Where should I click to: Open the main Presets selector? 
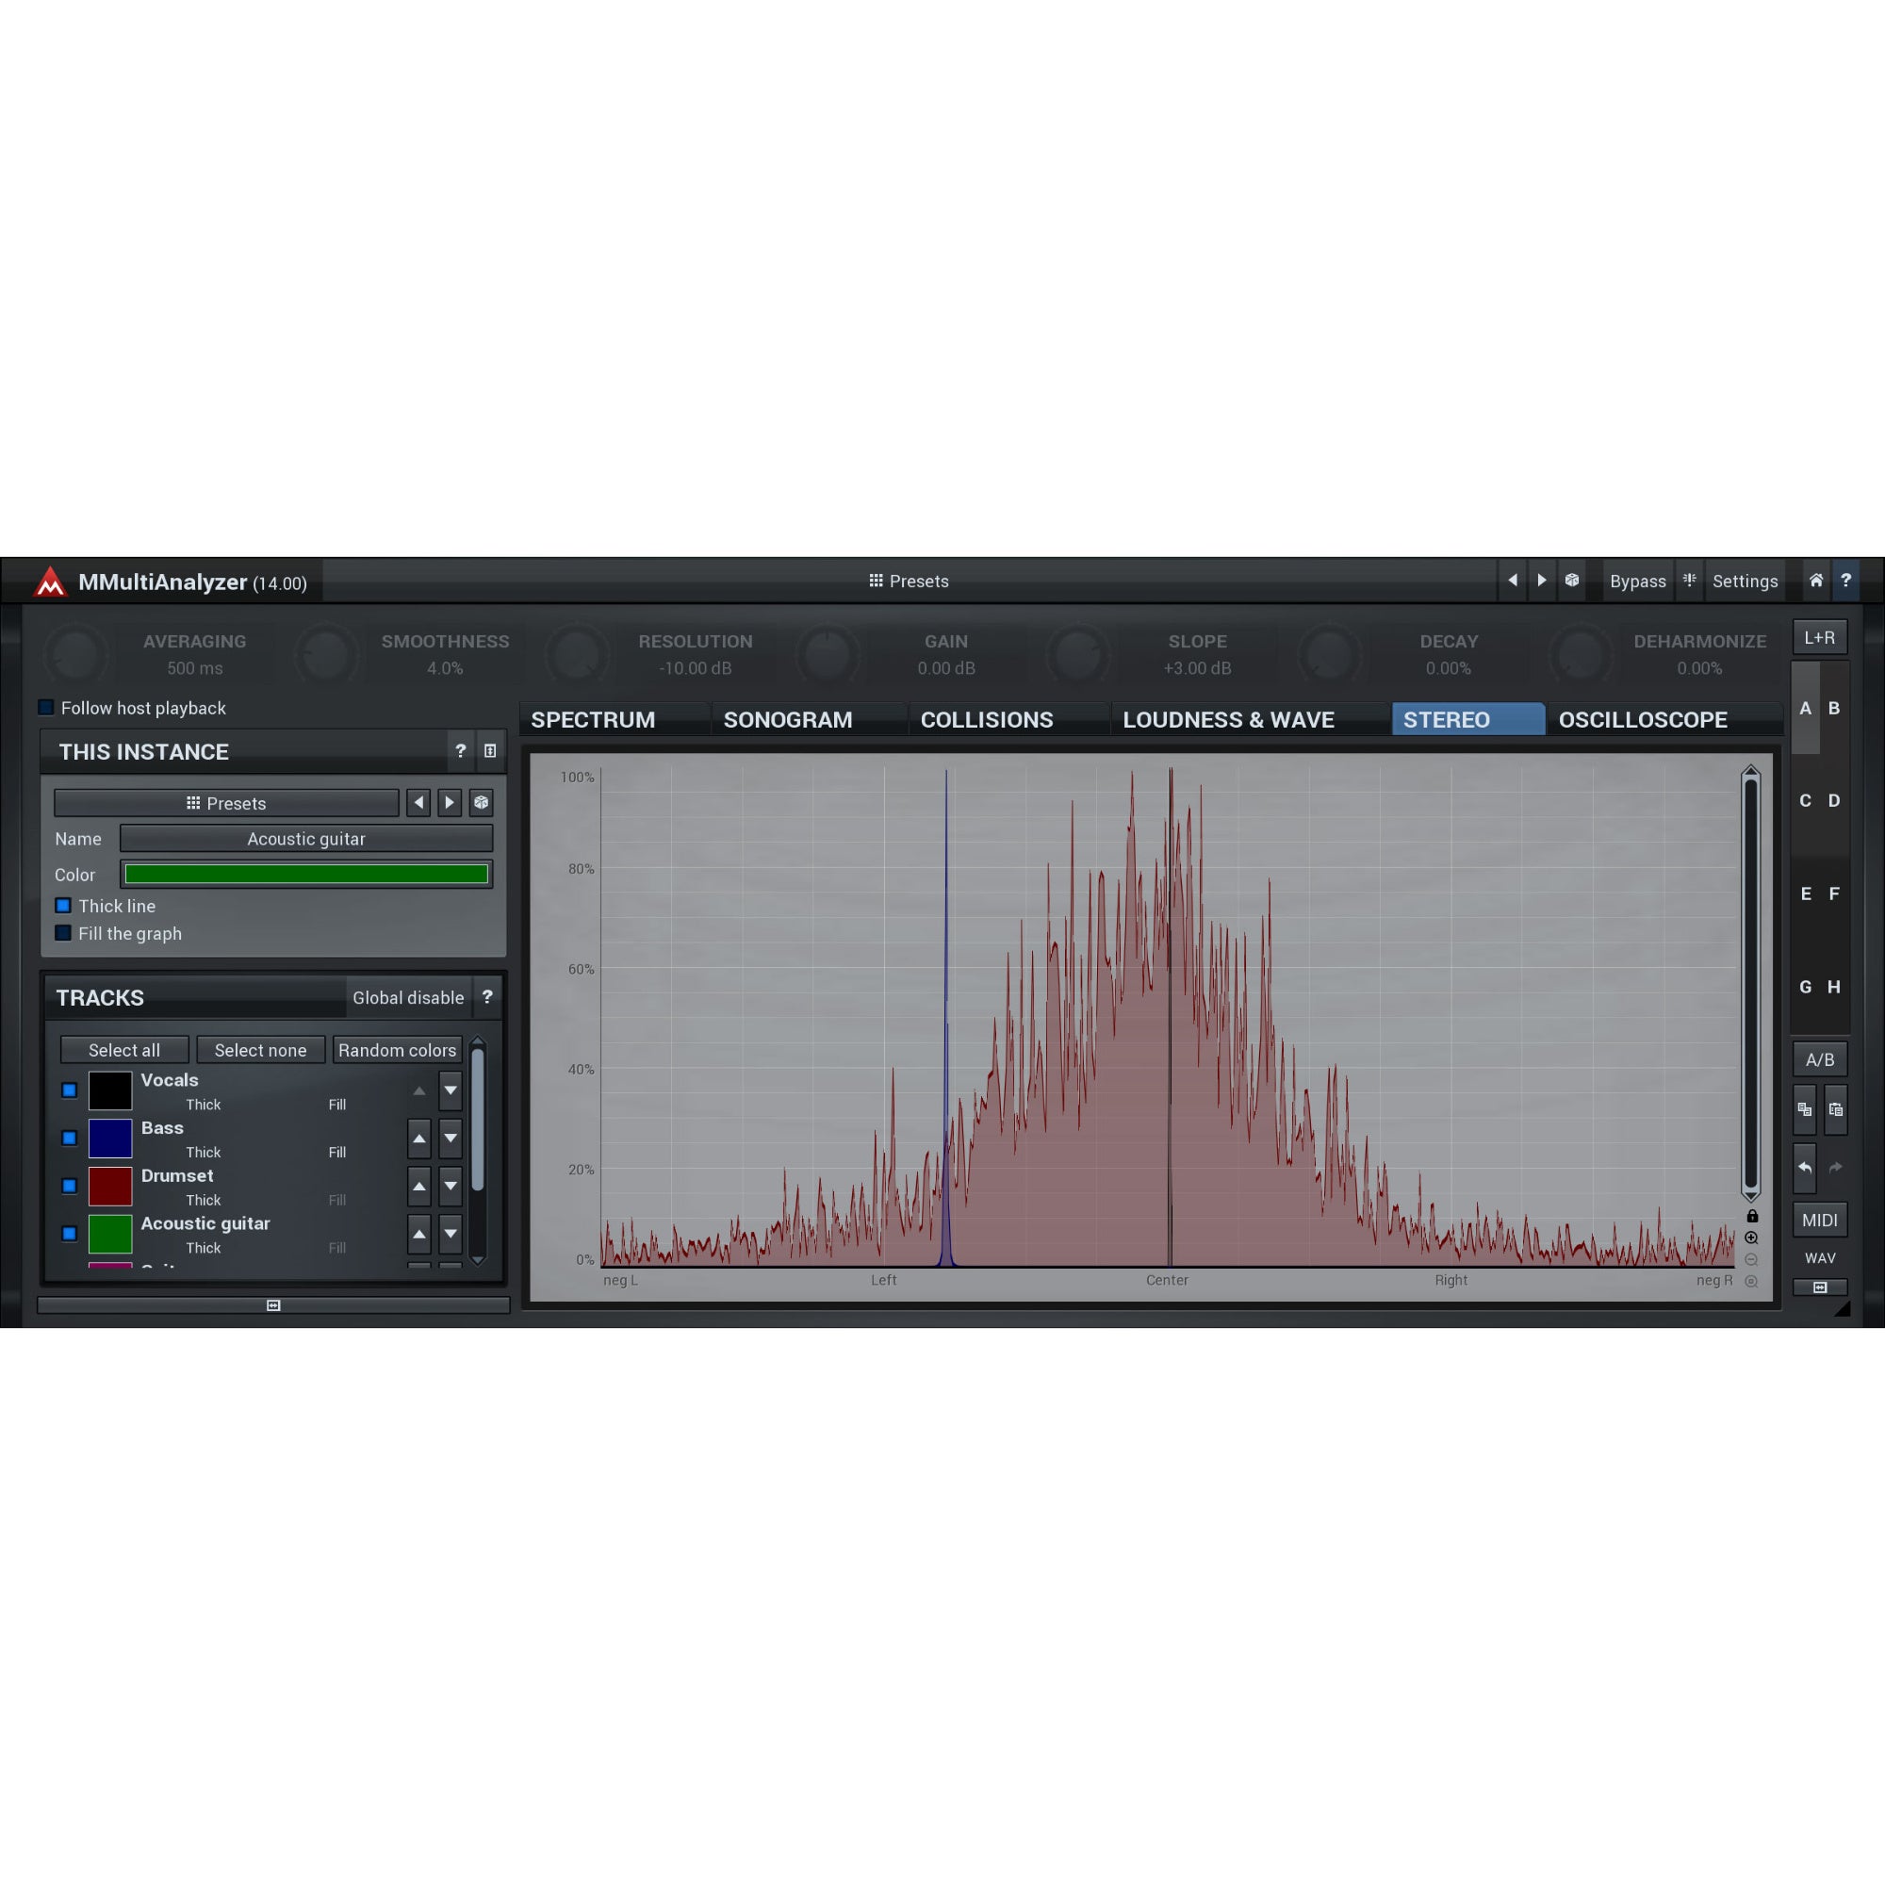point(909,581)
